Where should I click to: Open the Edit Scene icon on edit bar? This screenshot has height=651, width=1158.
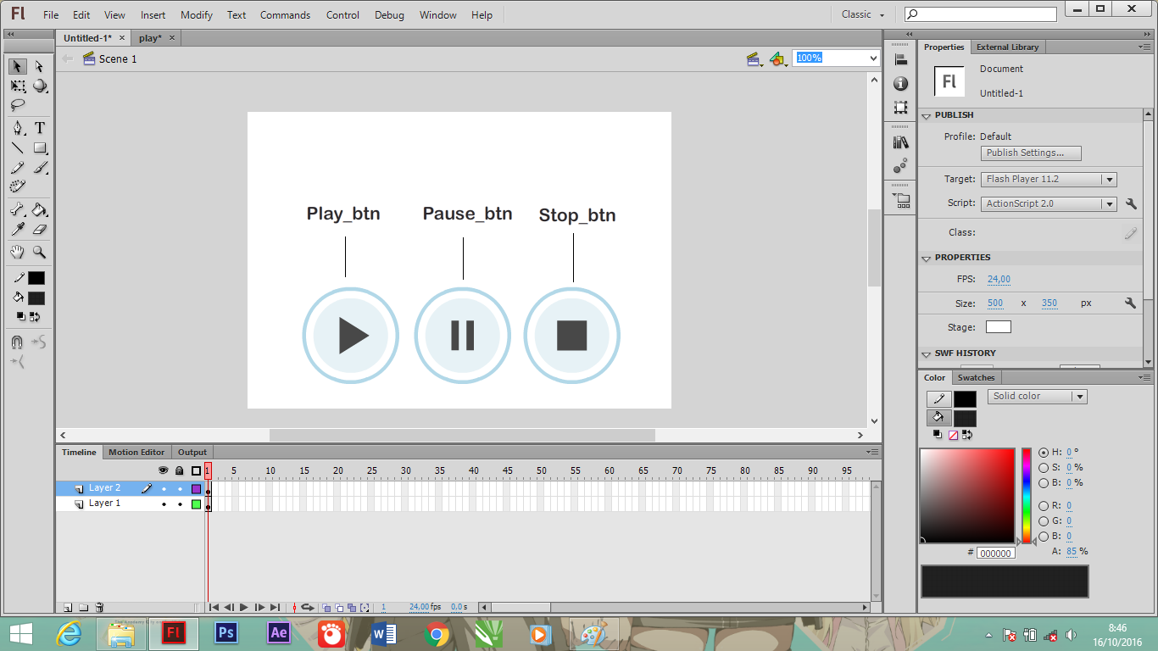click(754, 58)
